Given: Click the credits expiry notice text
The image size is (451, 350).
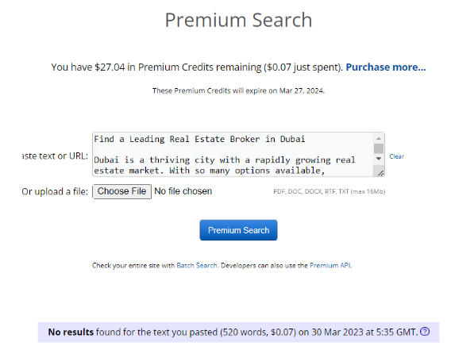Looking at the screenshot, I should pos(238,90).
